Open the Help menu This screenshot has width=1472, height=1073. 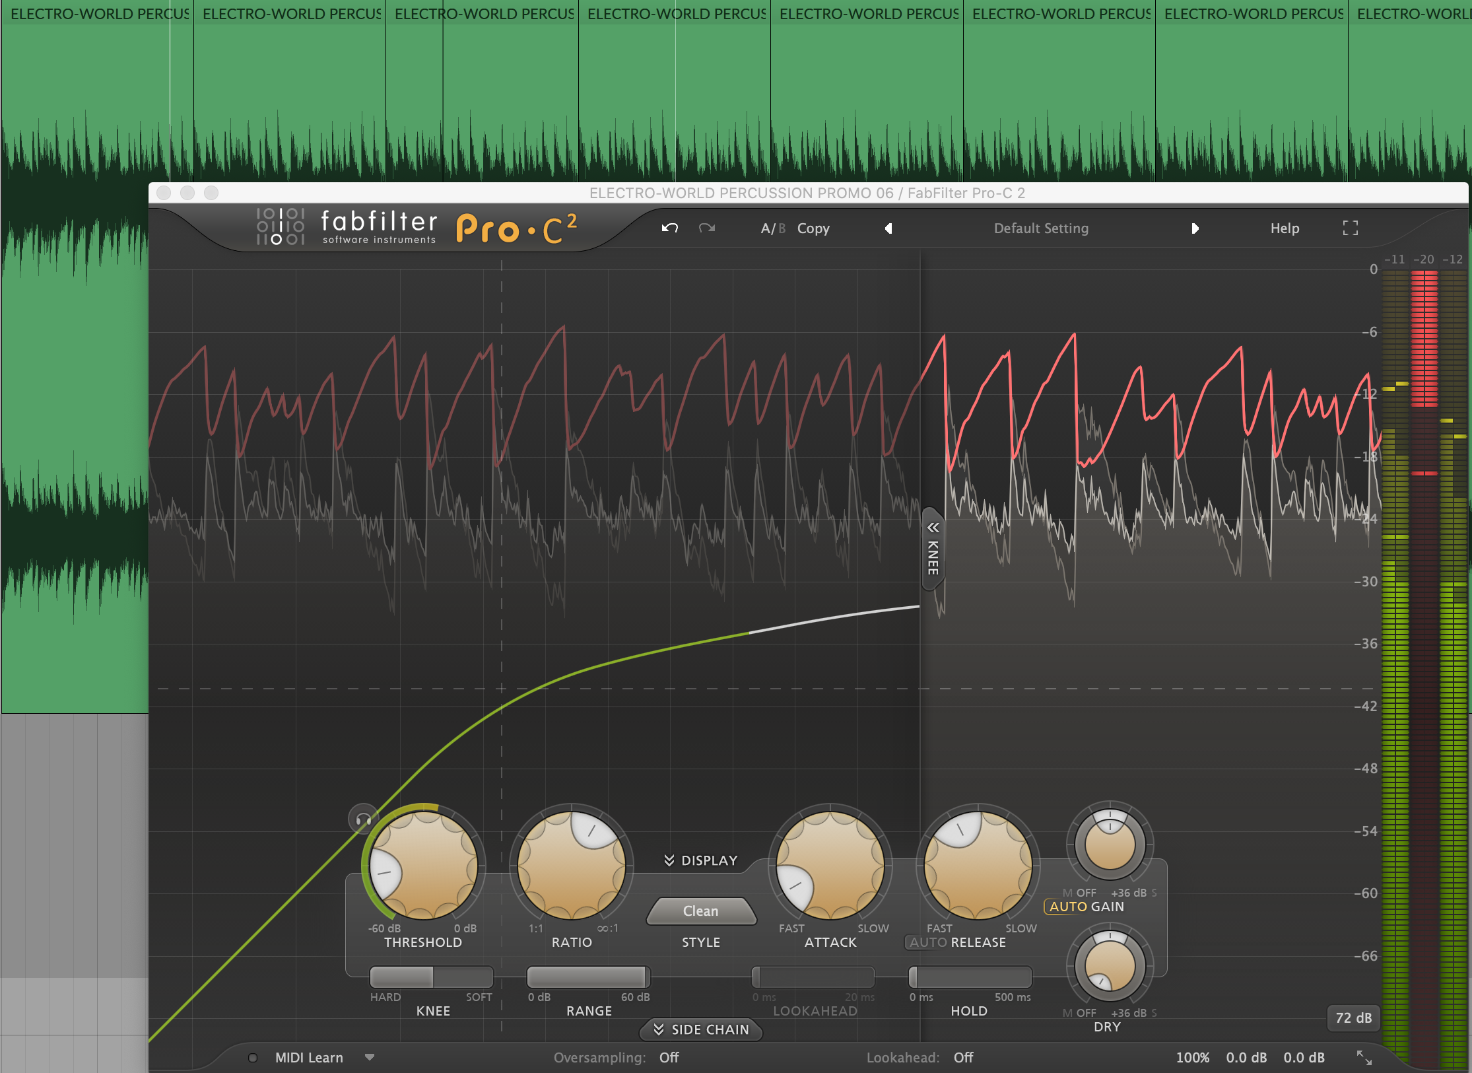coord(1285,228)
